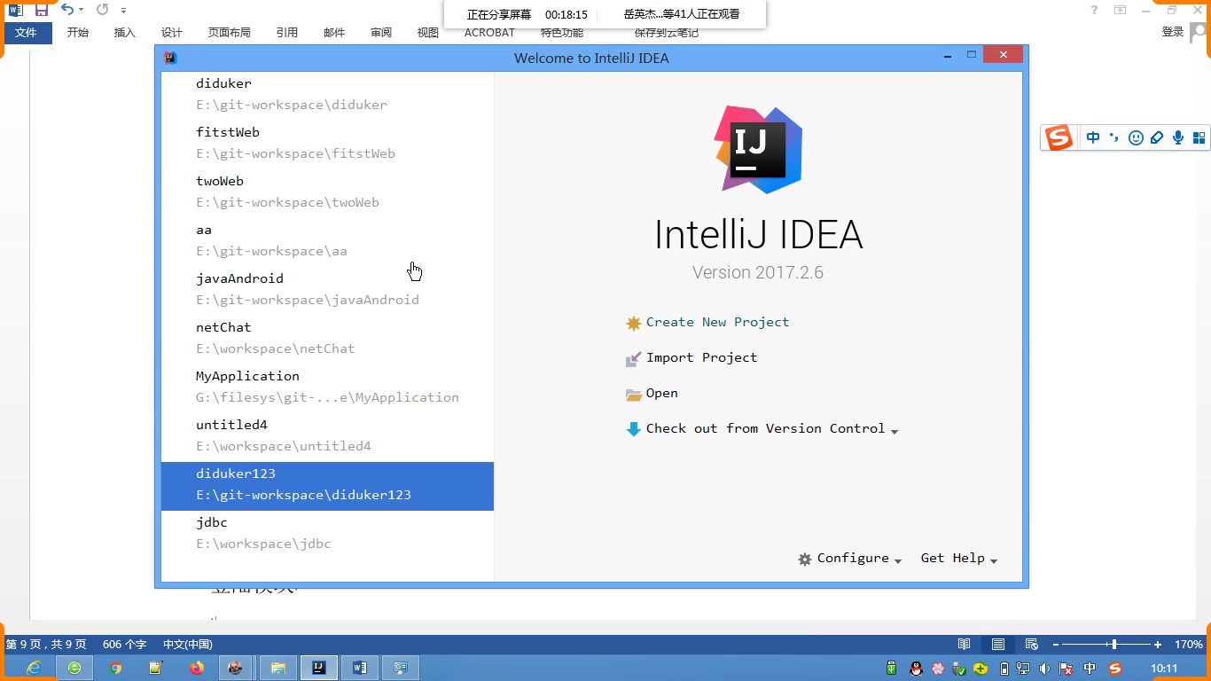Select recent project diduker123
Screen dimensions: 1211x681
[327, 486]
